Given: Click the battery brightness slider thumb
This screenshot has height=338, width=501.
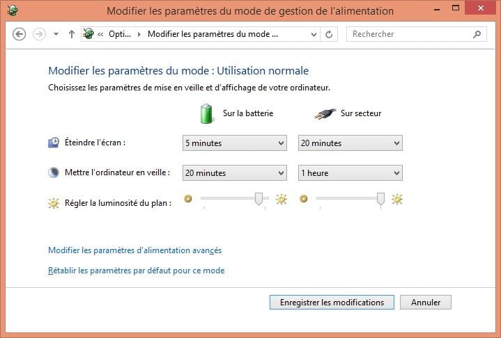Looking at the screenshot, I should (x=259, y=199).
